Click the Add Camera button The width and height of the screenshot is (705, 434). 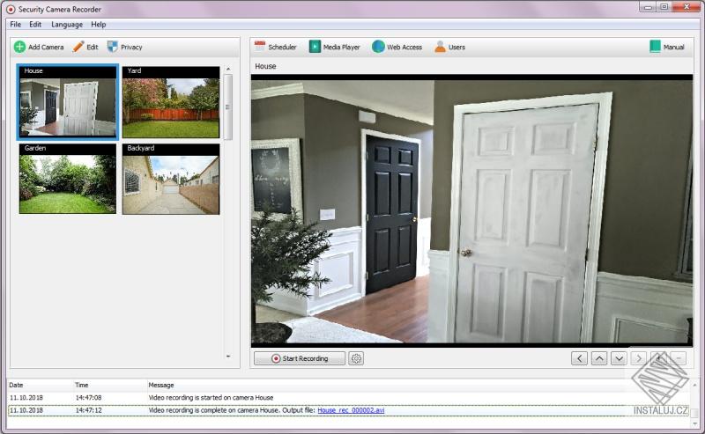tap(39, 47)
